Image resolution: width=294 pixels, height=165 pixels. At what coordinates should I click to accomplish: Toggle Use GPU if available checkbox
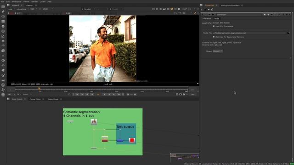coord(214,27)
